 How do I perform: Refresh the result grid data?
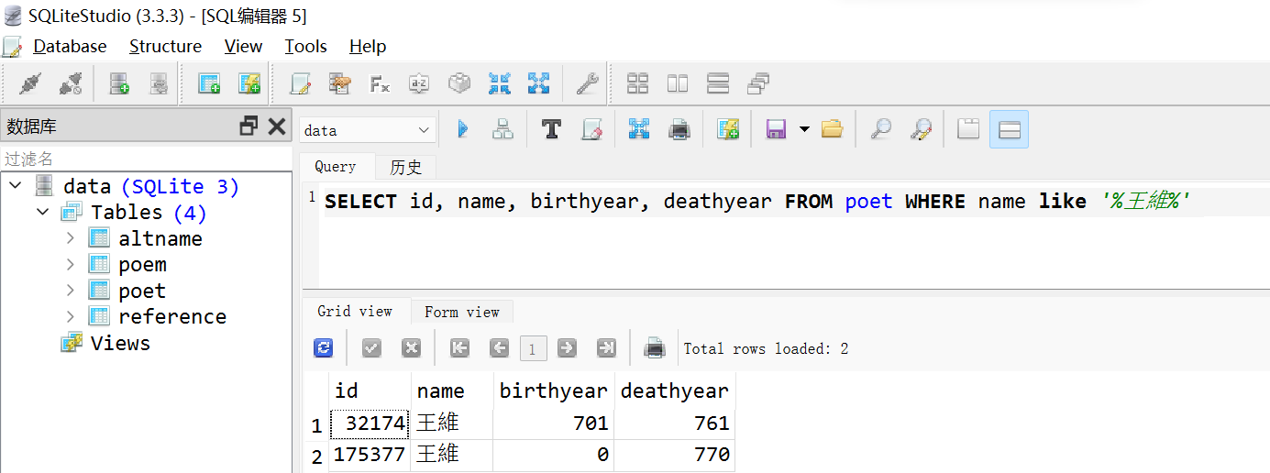[x=323, y=348]
